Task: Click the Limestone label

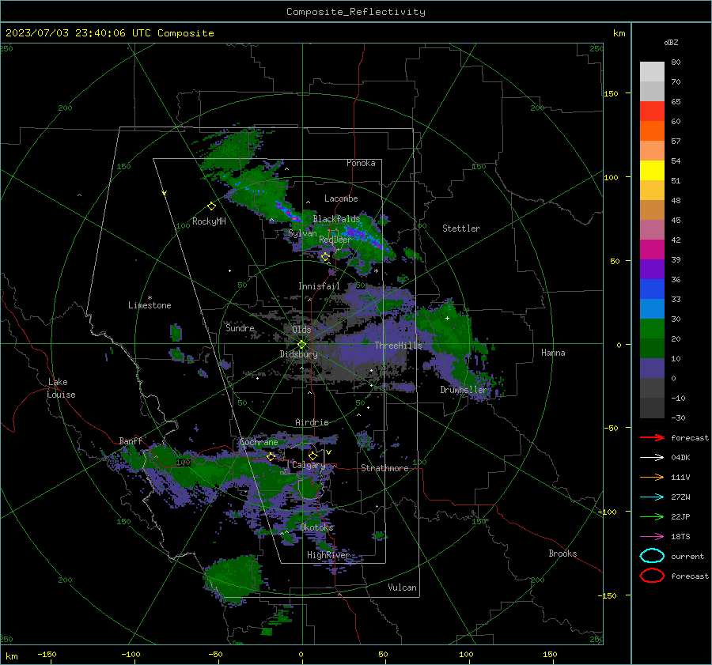Action: pyautogui.click(x=150, y=305)
